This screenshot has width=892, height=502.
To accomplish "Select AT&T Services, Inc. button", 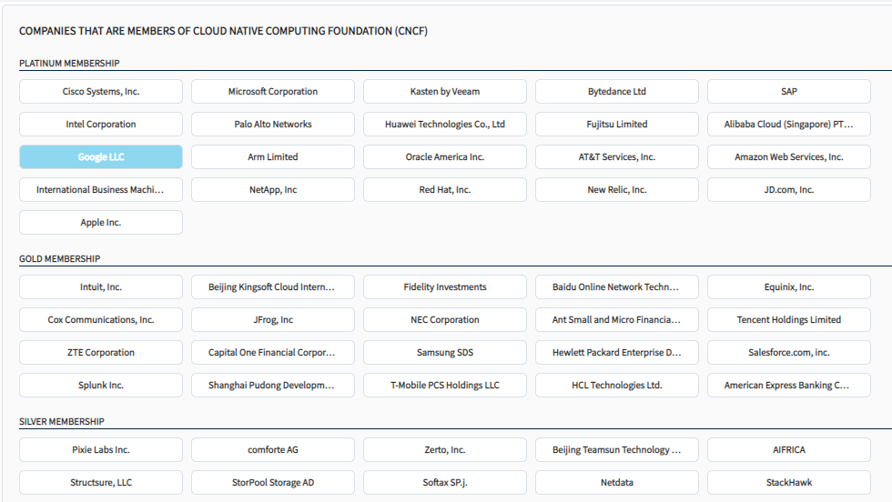I will pos(617,157).
